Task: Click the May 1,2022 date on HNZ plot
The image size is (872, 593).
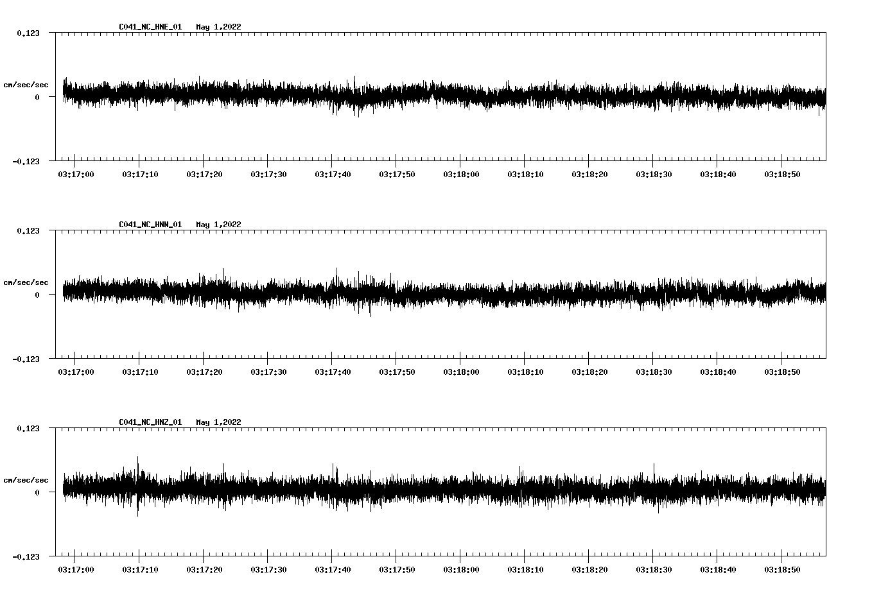Action: [219, 422]
